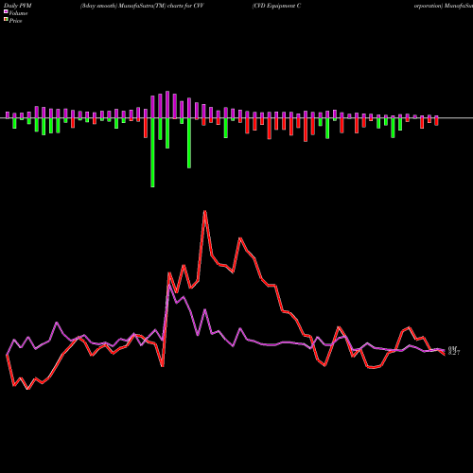This screenshot has height=473, width=473.
Task: Click the '0M' volume end label
Action: pos(452,348)
